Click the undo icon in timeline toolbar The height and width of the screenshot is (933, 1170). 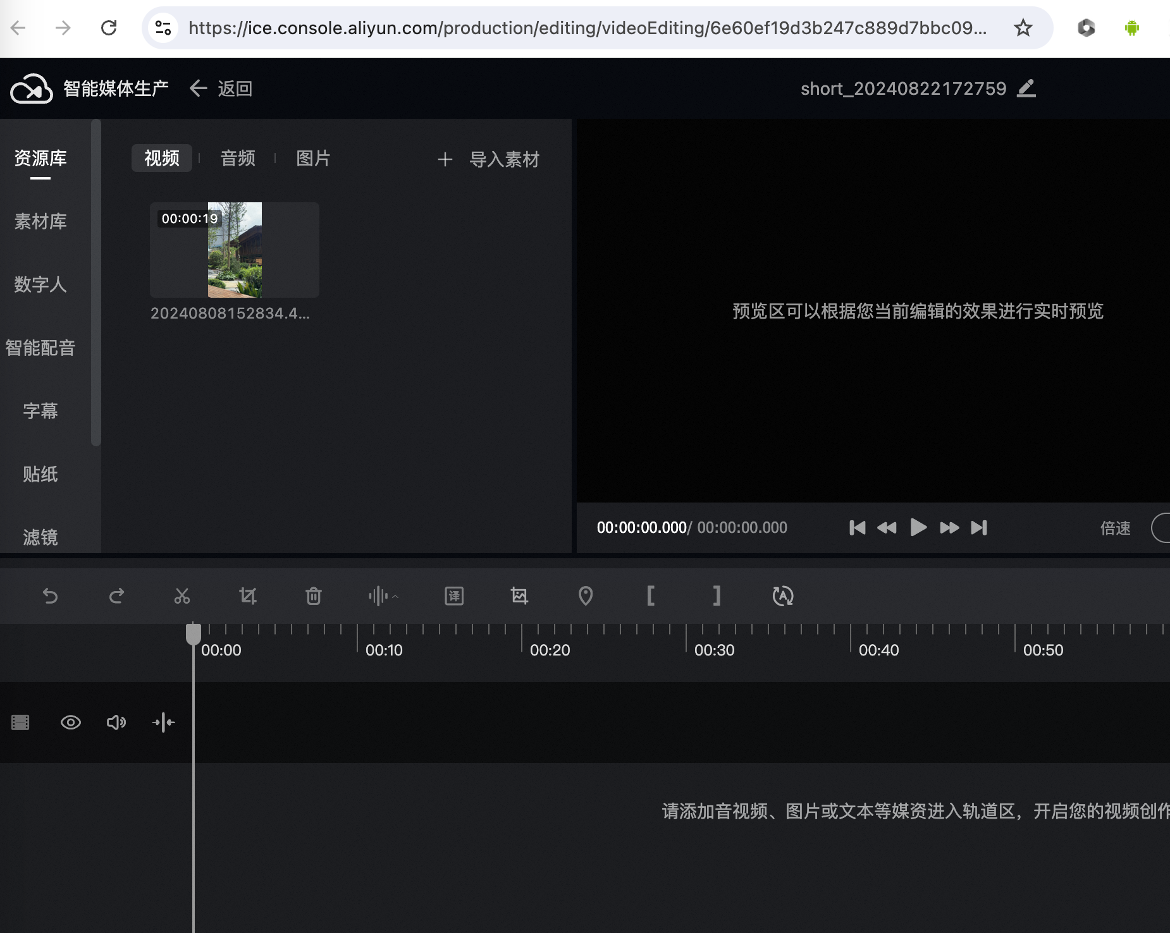pos(50,596)
